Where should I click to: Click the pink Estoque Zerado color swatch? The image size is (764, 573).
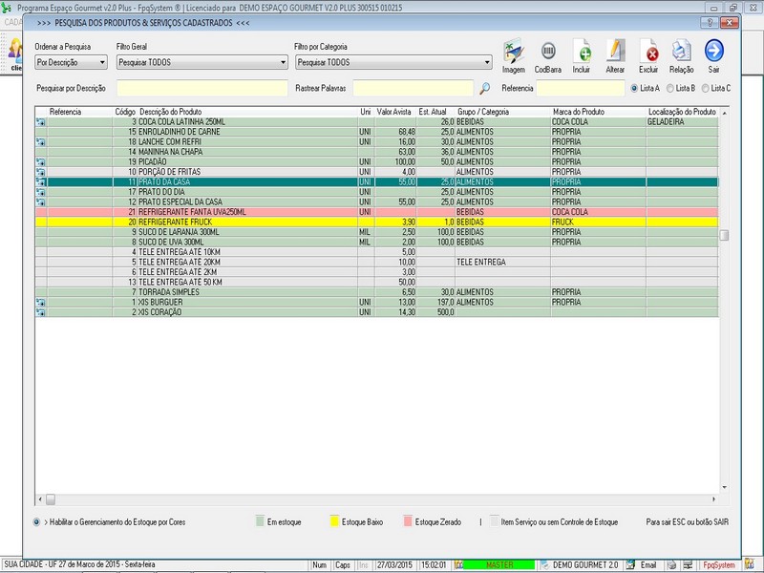click(408, 521)
